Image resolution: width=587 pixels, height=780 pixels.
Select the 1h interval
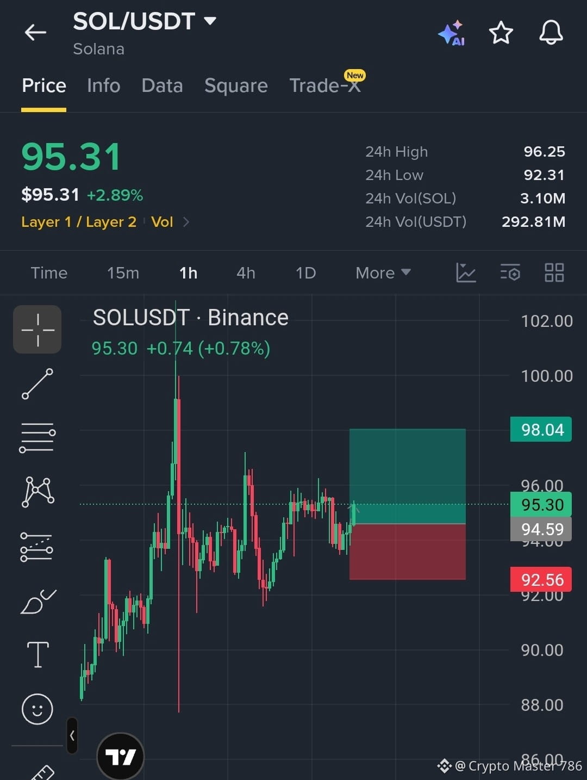tap(189, 273)
